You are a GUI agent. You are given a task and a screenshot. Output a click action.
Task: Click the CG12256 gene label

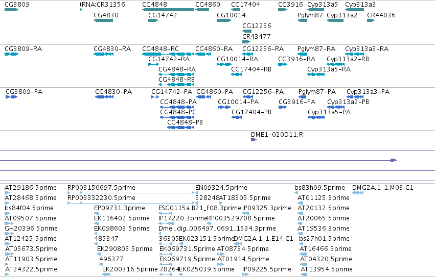[x=257, y=26]
